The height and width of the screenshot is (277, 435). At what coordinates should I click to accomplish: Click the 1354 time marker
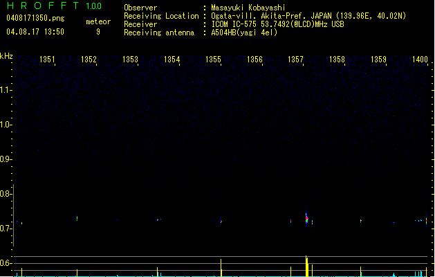coord(172,59)
